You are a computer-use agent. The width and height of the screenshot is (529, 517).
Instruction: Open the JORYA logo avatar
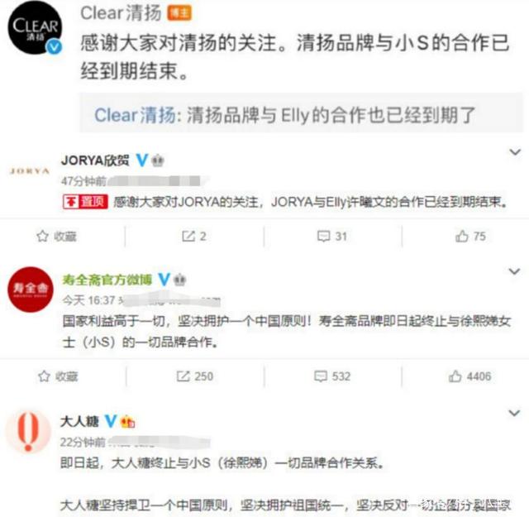click(x=30, y=171)
